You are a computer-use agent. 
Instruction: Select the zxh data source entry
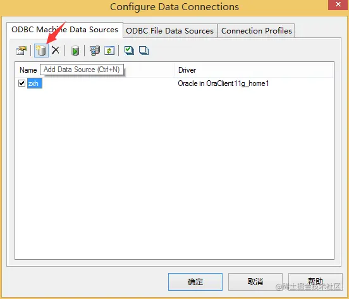coord(35,83)
